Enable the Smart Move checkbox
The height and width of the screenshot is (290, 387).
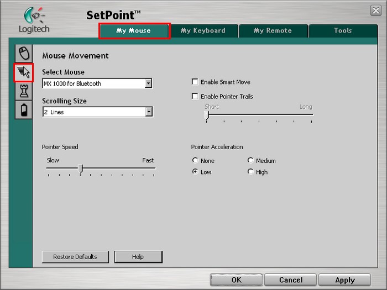[195, 82]
